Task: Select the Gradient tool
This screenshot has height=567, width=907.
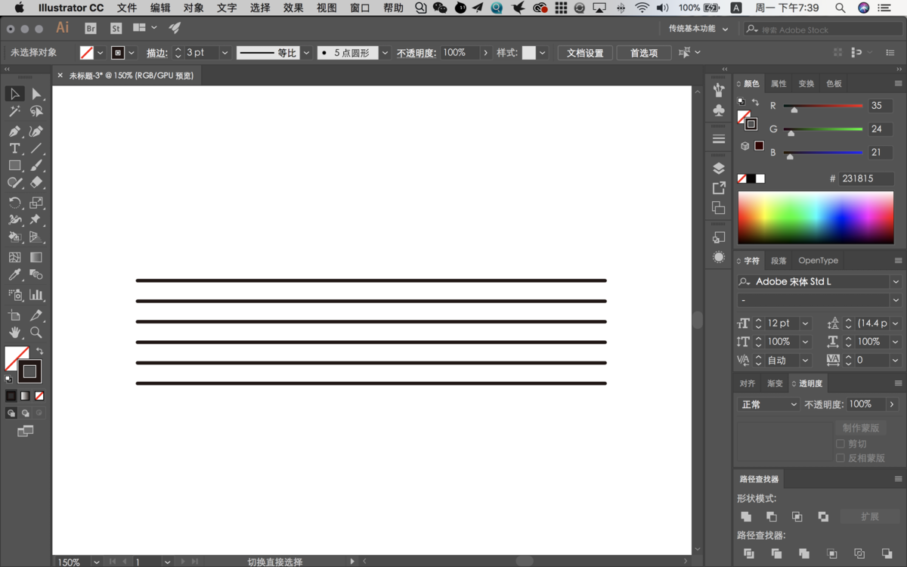Action: 36,258
